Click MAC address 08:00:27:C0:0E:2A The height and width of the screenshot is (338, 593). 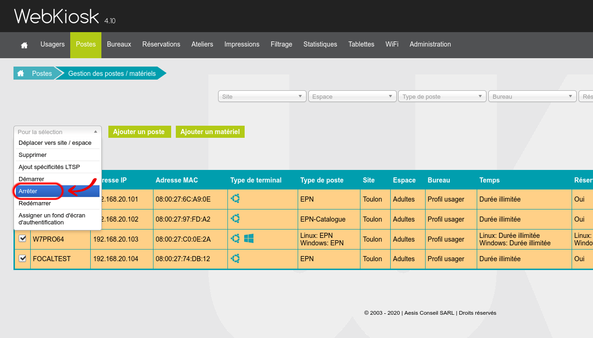[x=183, y=239]
